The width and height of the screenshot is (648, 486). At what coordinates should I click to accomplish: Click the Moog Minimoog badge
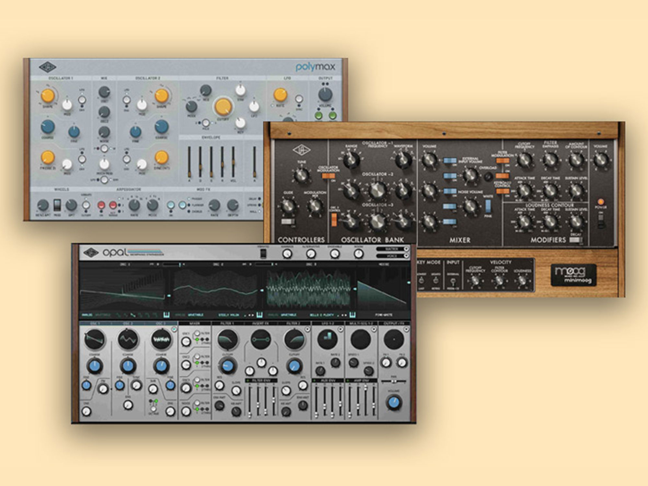click(573, 274)
